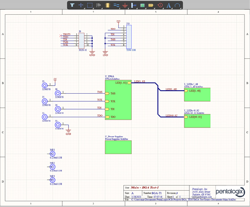Screen dimensions: 250x207
Task: Open the align objects tool
Action: (x=98, y=5)
